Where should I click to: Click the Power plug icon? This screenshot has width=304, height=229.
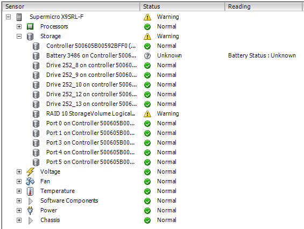tap(30, 210)
